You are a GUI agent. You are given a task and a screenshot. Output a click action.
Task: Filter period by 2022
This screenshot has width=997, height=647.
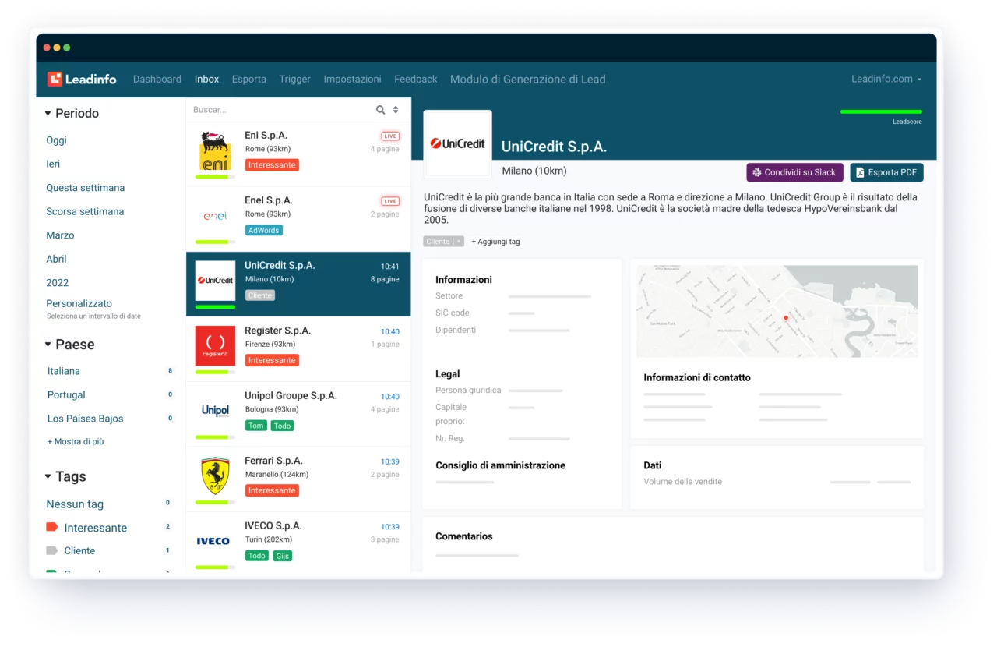click(57, 283)
